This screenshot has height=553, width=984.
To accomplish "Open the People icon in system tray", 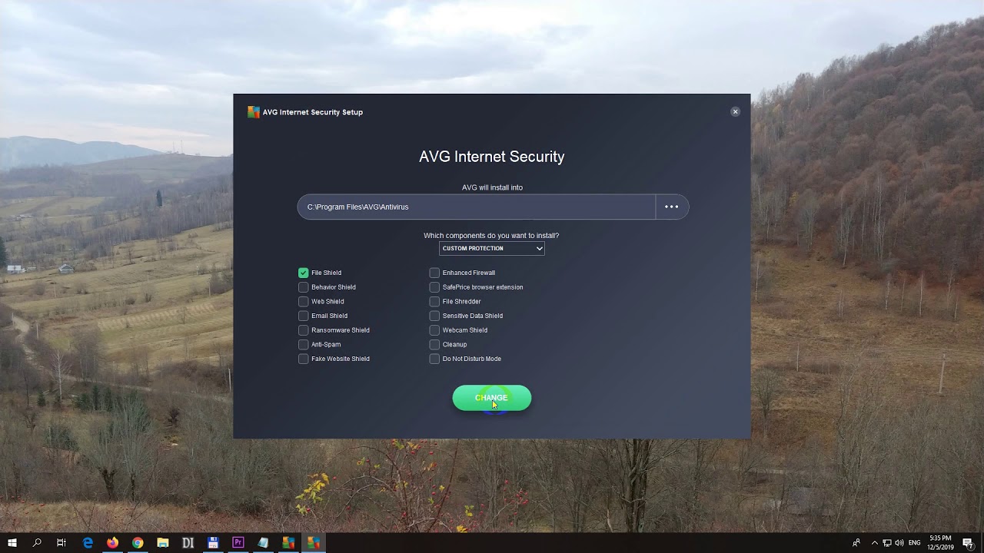I will pos(856,542).
